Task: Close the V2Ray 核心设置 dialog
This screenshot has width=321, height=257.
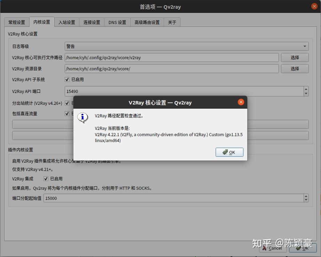Action: pos(241,102)
